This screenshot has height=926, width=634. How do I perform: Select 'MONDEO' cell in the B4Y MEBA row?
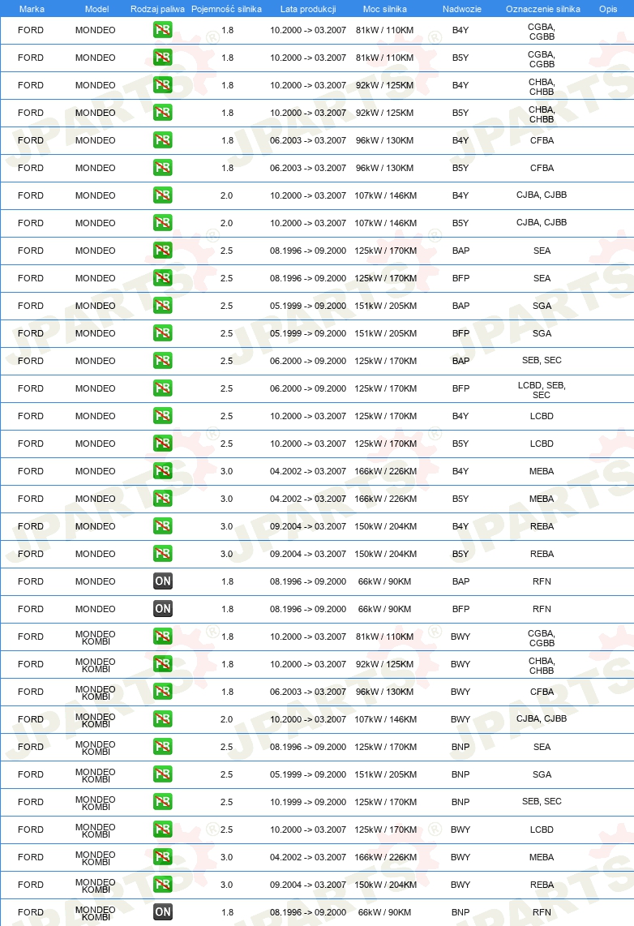(x=96, y=471)
